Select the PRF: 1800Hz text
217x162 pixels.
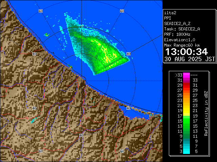pyautogui.click(x=177, y=34)
